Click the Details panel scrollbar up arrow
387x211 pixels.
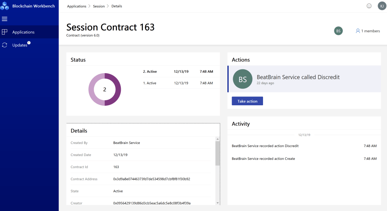217,139
